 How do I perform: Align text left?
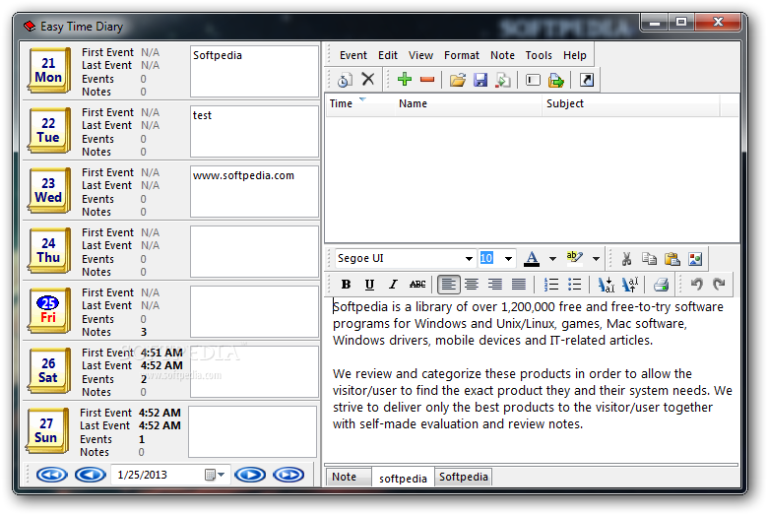point(449,285)
